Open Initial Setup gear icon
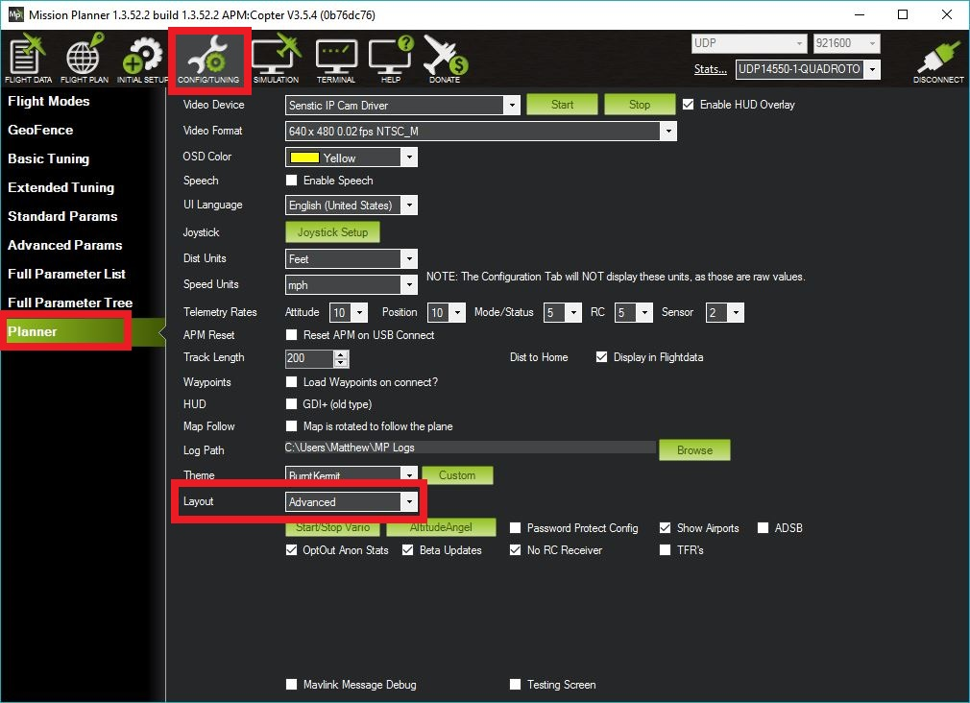970x703 pixels. (x=142, y=59)
